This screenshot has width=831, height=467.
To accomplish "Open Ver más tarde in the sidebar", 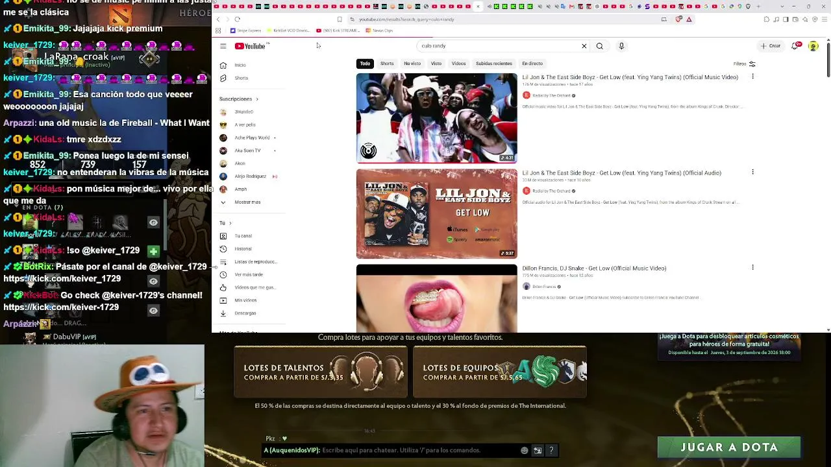I will tap(249, 275).
